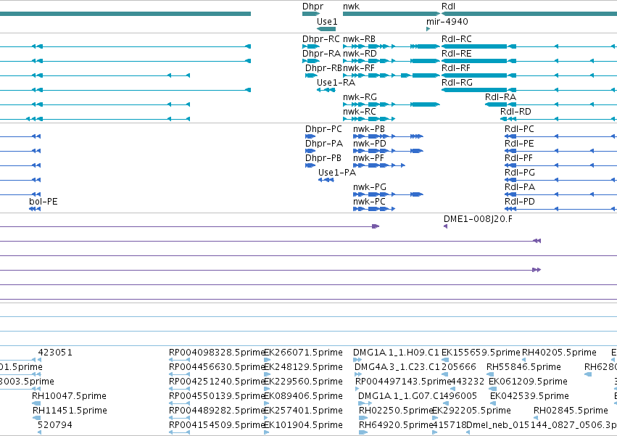Click the nwk gene feature bar
The height and width of the screenshot is (436, 617).
[391, 14]
